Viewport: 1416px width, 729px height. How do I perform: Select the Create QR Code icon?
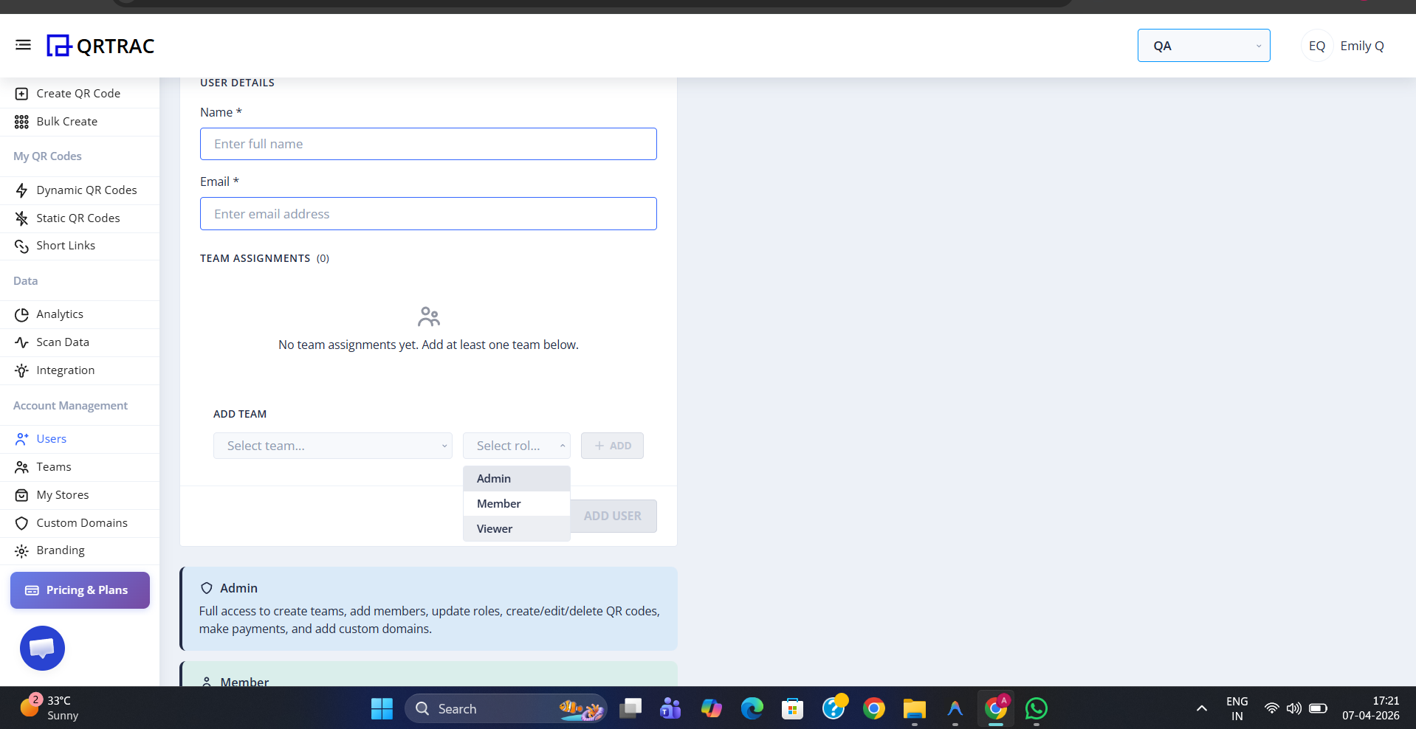point(21,93)
